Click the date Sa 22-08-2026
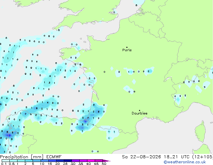 (x=141, y=157)
